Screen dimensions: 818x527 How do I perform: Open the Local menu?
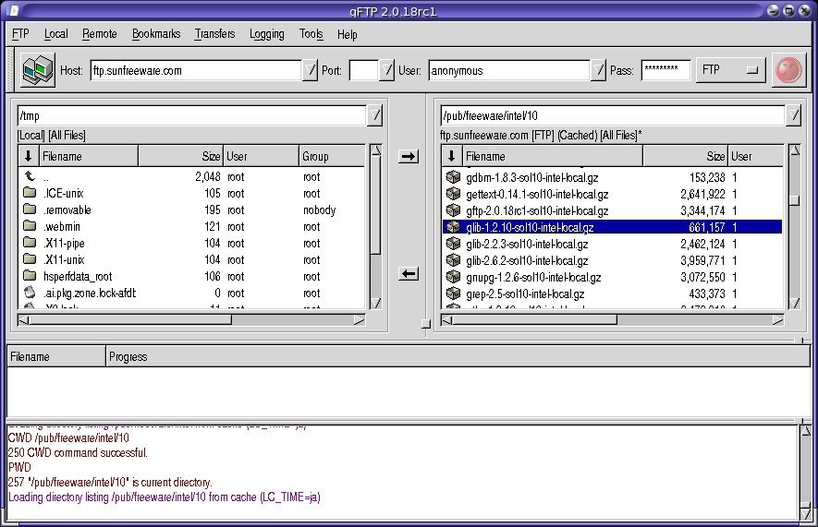tap(55, 34)
